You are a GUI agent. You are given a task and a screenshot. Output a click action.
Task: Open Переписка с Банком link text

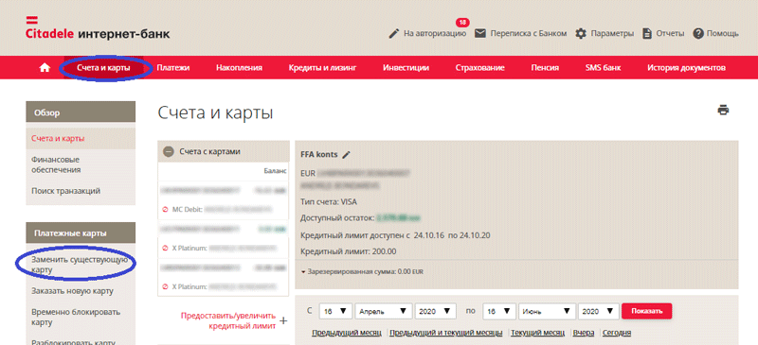[x=529, y=34]
